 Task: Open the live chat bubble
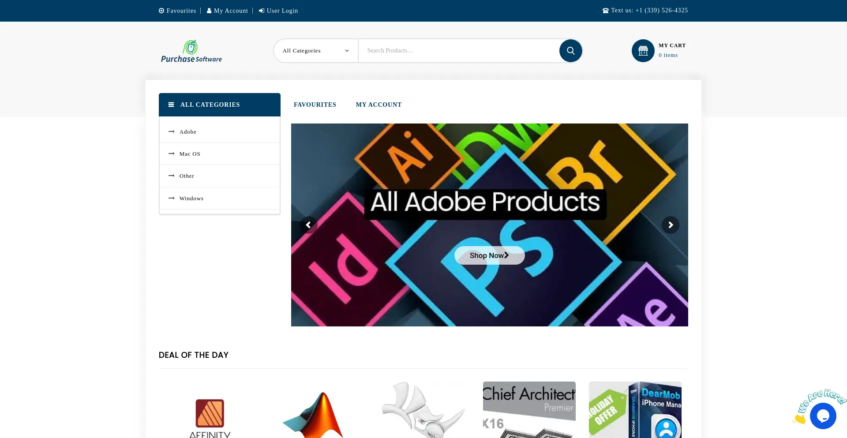click(x=823, y=416)
